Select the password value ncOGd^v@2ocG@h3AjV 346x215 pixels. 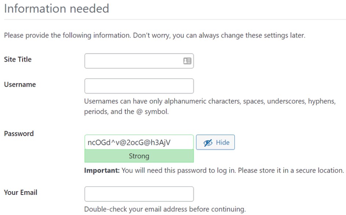coord(139,142)
